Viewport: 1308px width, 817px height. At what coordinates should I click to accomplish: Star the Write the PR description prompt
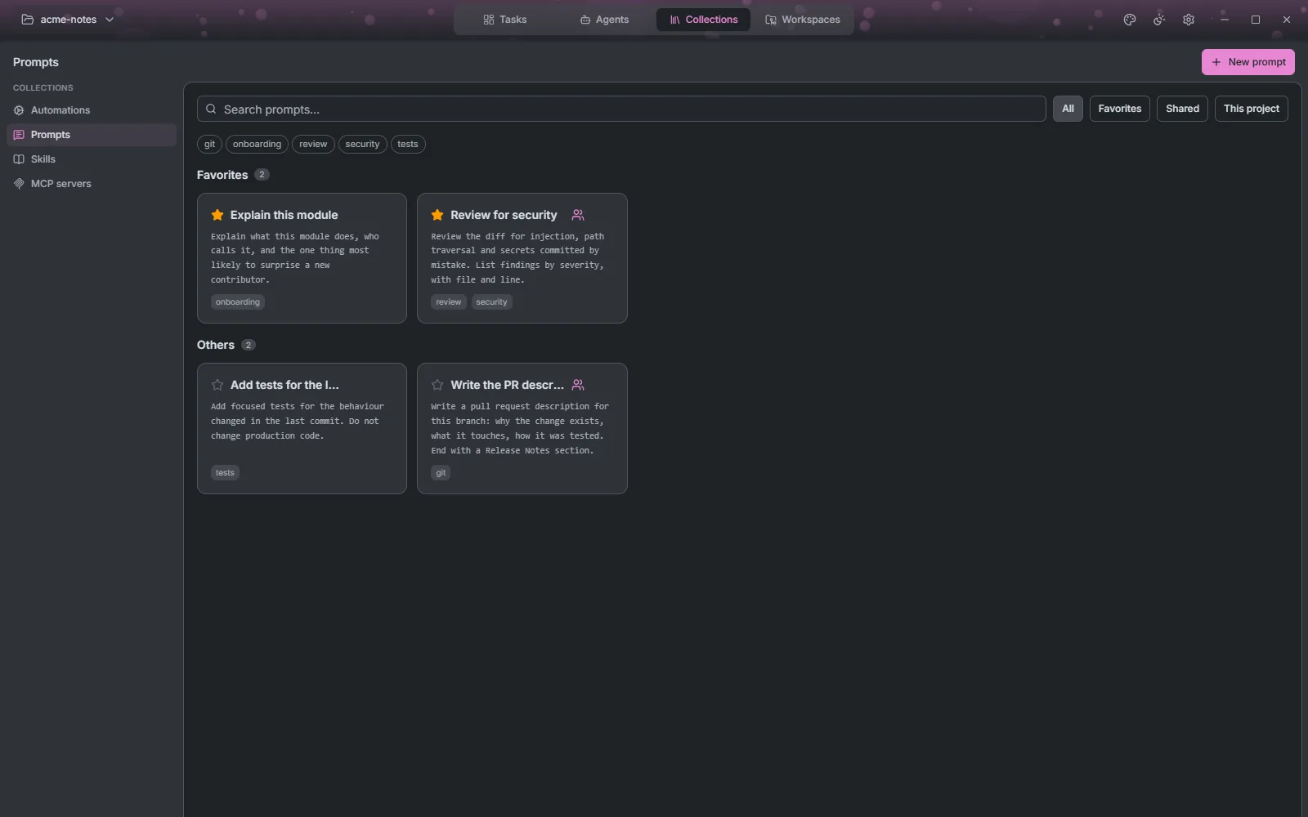pos(437,385)
